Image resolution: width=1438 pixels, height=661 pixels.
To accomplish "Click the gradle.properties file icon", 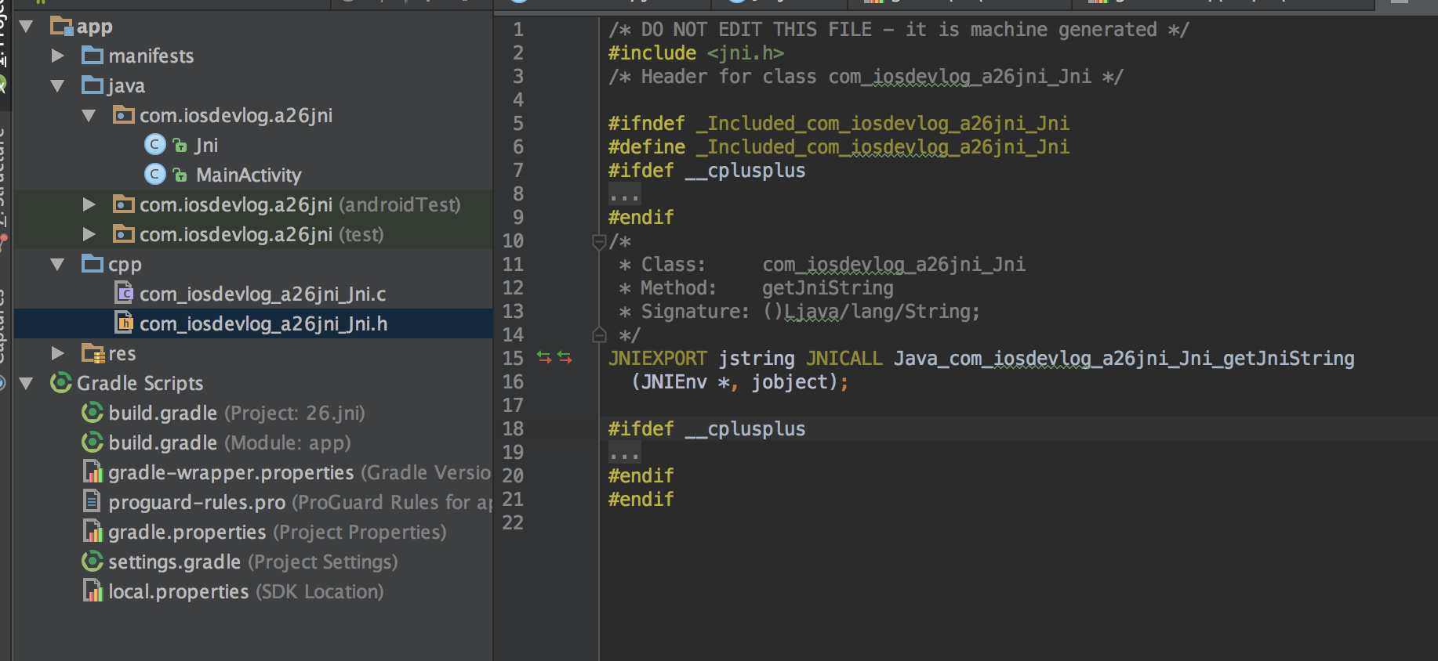I will coord(93,531).
